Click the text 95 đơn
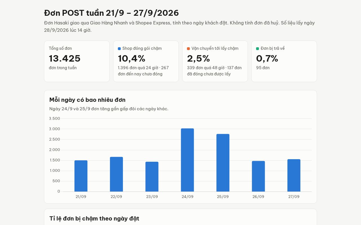 coord(263,68)
